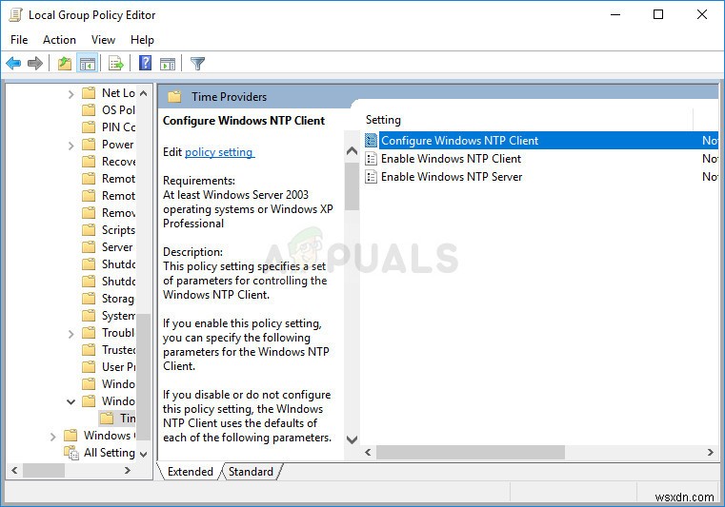This screenshot has height=507, width=725.
Task: Click icon beside Configure Windows NTP Client
Action: click(x=371, y=141)
